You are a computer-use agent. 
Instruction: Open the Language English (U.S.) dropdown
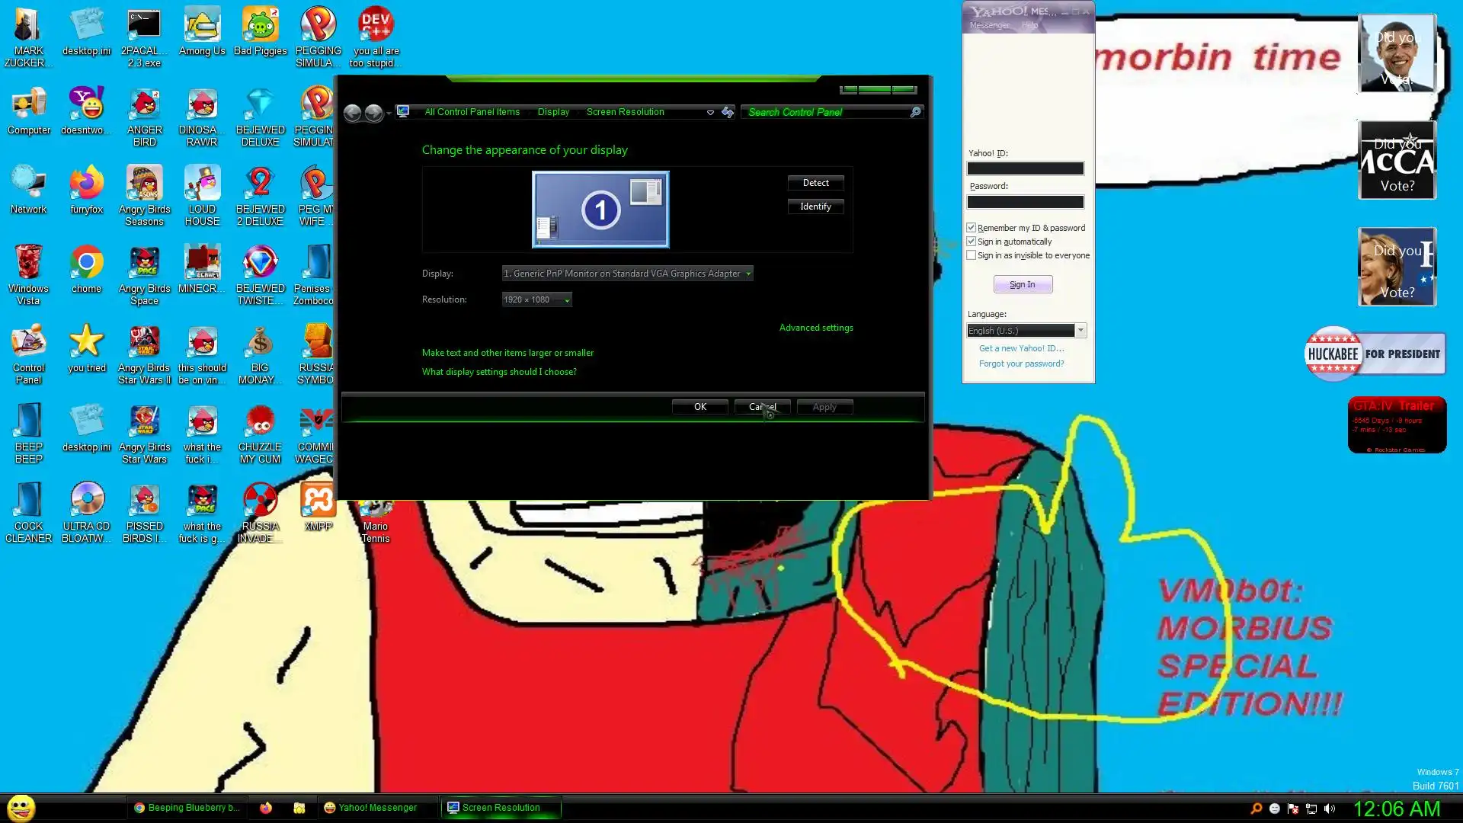[x=1026, y=331]
